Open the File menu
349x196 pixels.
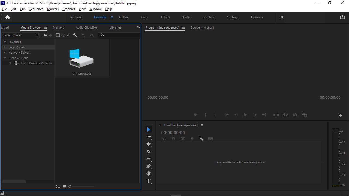4,9
